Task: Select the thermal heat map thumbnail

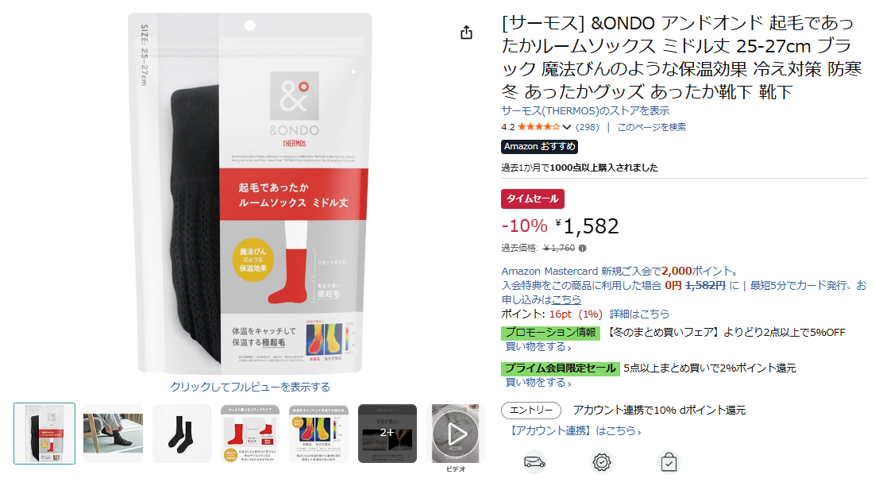Action: coord(318,434)
